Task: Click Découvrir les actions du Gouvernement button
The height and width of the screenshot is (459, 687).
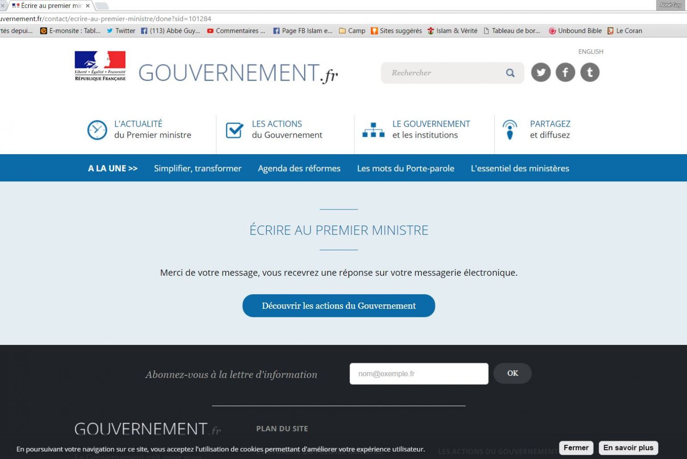Action: point(339,306)
